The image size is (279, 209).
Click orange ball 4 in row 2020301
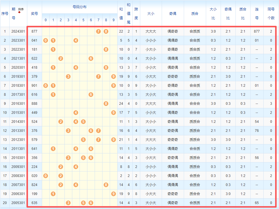point(76,68)
